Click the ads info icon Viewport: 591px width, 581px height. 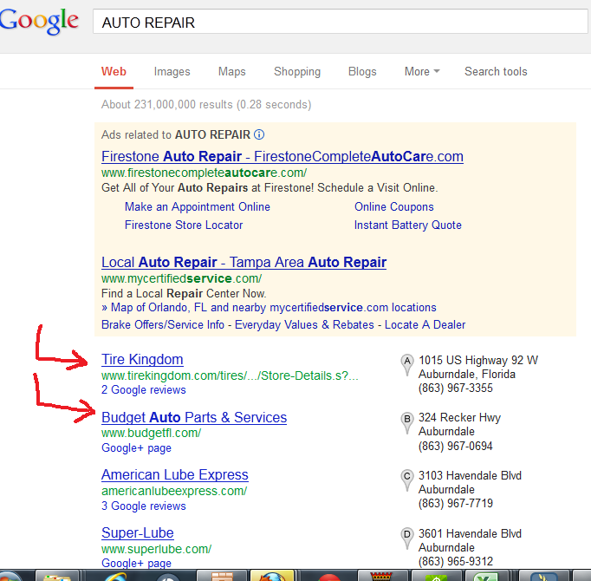click(259, 134)
